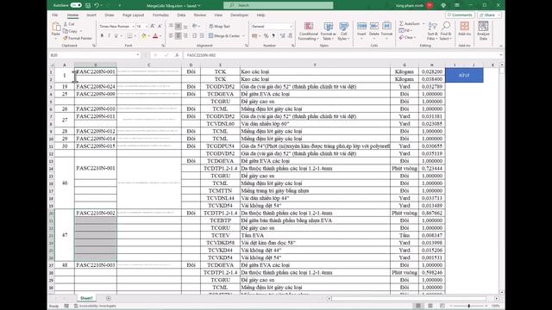Open the General number format dropdown

(291, 27)
